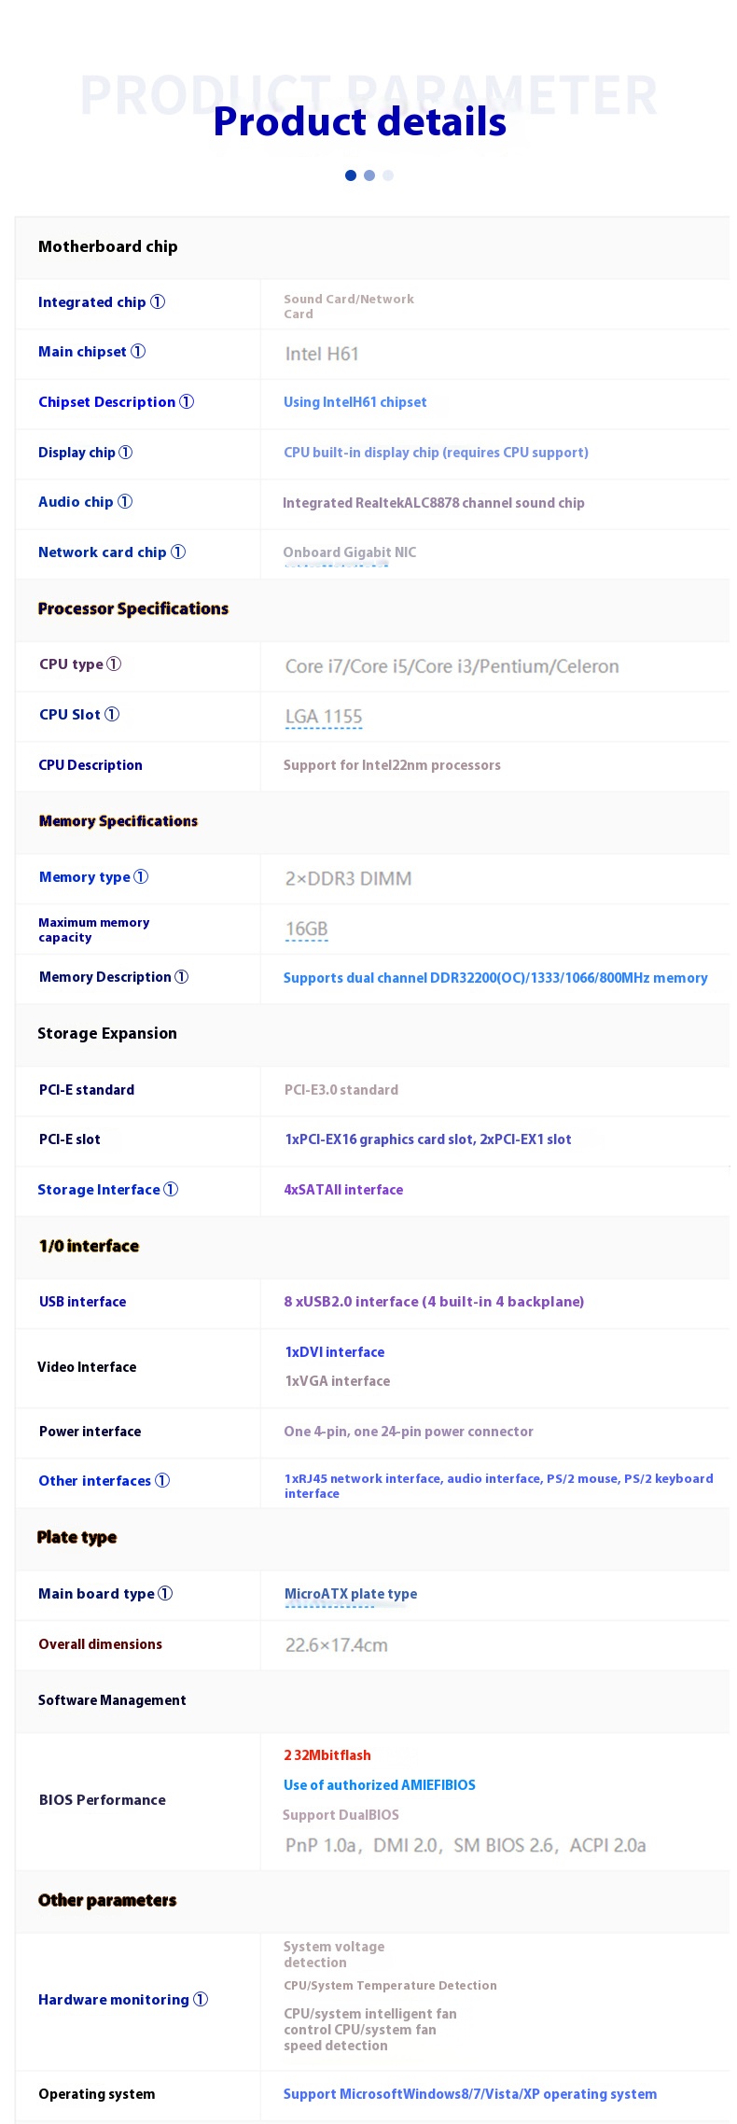Click the Onboard Gigabit NIC link
Image resolution: width=737 pixels, height=2124 pixels.
350,552
